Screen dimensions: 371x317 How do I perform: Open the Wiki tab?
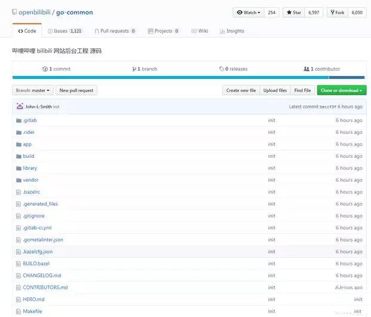tap(200, 31)
